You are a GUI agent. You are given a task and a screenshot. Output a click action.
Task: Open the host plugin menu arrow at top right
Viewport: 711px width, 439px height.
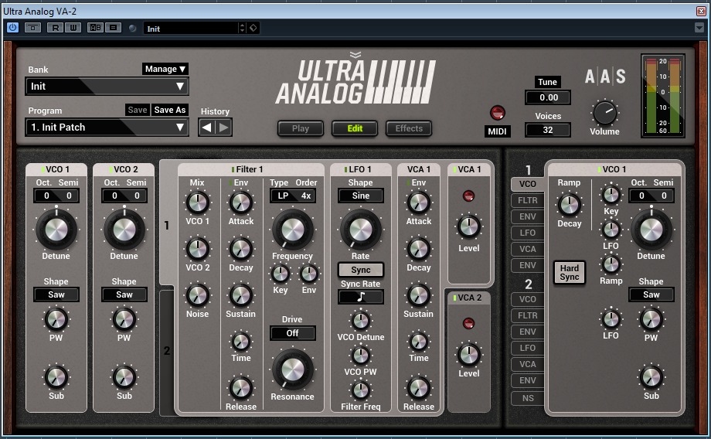[699, 28]
